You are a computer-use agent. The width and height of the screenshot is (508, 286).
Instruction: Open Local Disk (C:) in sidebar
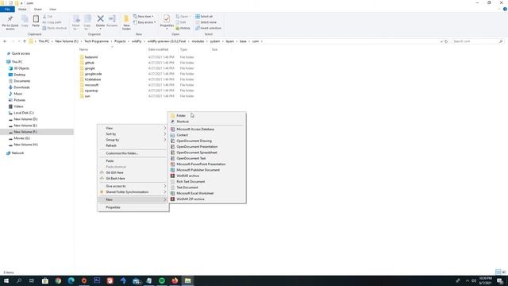(24, 113)
